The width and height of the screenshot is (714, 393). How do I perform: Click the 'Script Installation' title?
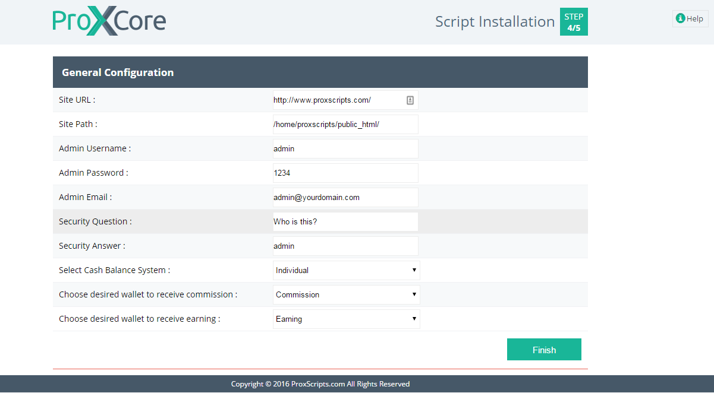pos(495,21)
